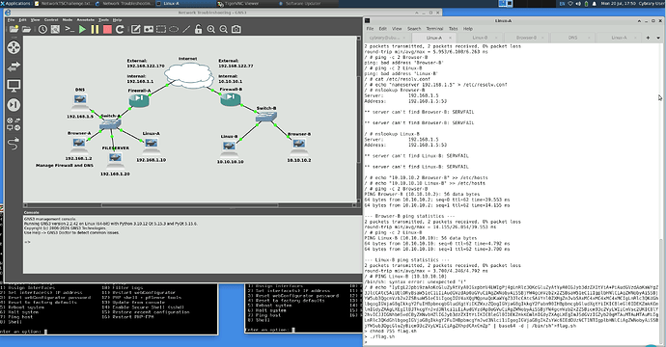The height and width of the screenshot is (347, 666).
Task: Select the Switch-B node in topology
Action: coord(265,117)
